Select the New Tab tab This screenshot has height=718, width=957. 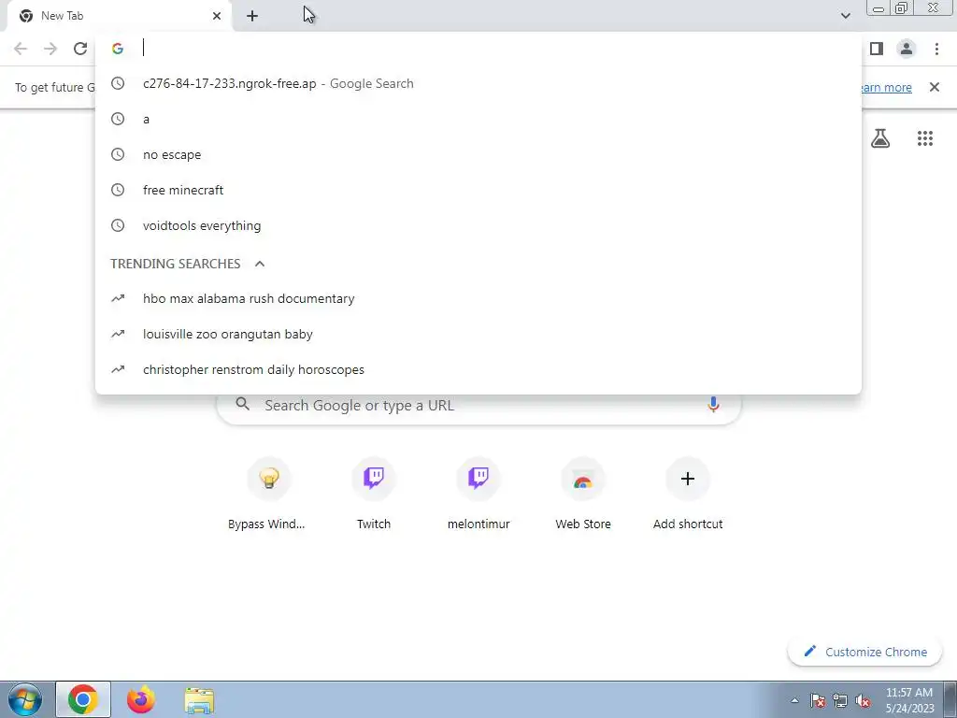click(120, 16)
